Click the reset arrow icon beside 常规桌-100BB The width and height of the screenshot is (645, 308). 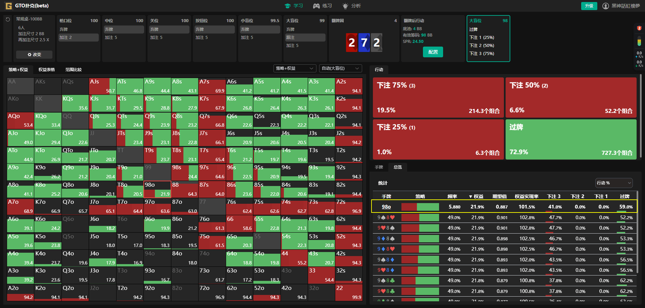click(x=8, y=20)
